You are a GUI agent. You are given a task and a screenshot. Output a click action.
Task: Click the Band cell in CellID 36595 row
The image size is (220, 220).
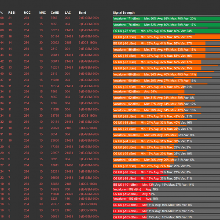88,178
